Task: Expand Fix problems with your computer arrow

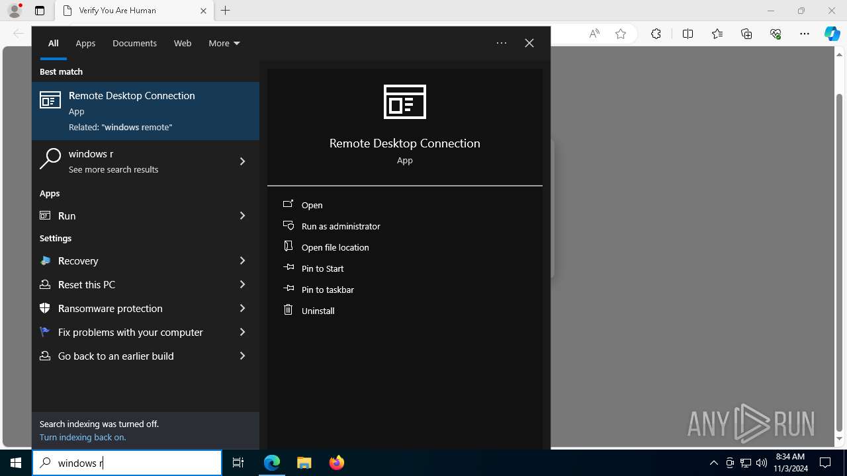Action: pyautogui.click(x=242, y=332)
